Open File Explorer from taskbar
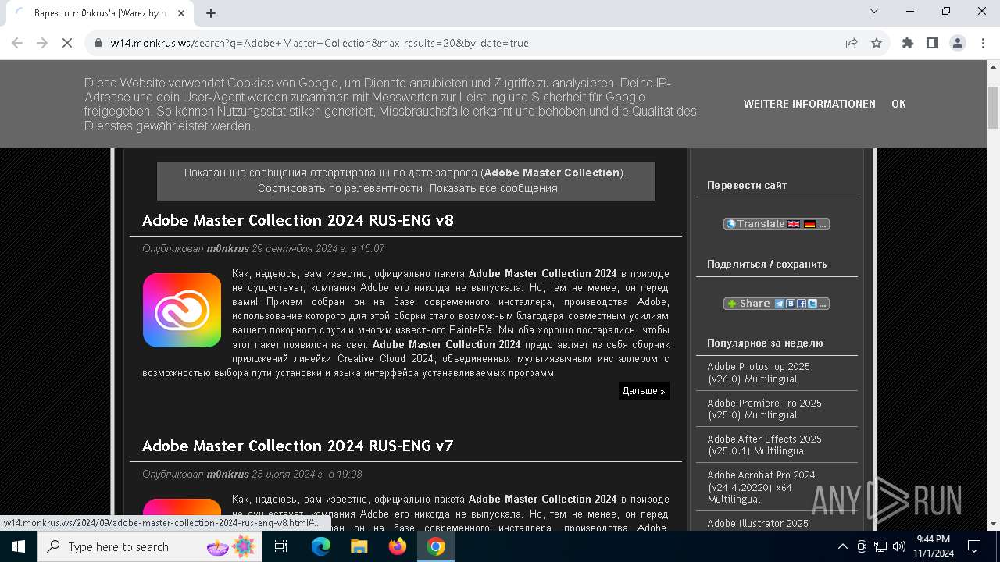1000x562 pixels. pyautogui.click(x=359, y=546)
